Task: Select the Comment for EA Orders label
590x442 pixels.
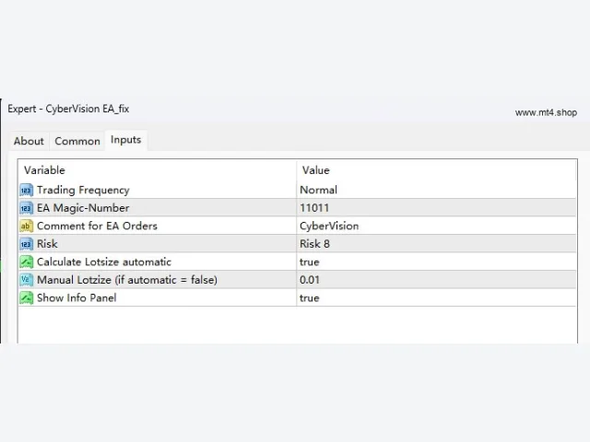Action: [x=97, y=226]
